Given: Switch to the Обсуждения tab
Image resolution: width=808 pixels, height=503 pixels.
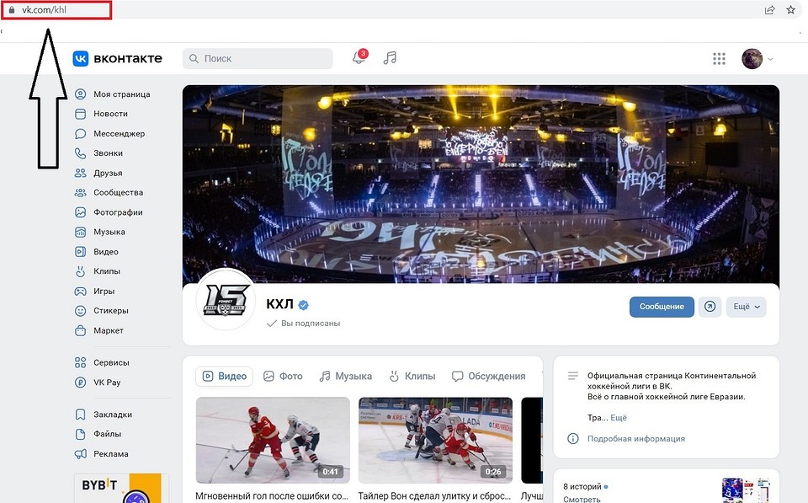Looking at the screenshot, I should [488, 376].
